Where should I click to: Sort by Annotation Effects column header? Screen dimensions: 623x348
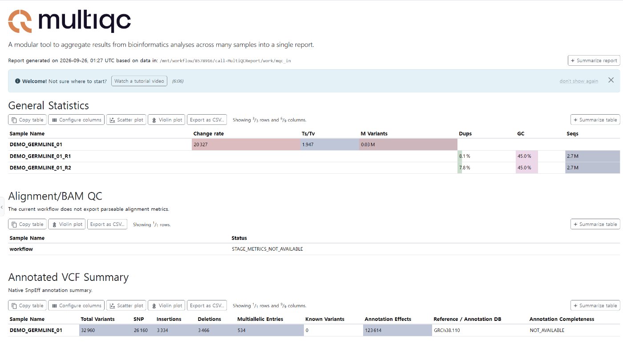click(x=388, y=319)
